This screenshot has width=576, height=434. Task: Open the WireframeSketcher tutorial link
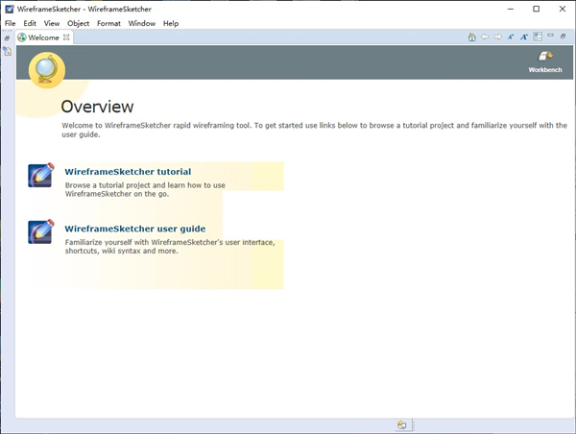coord(128,172)
